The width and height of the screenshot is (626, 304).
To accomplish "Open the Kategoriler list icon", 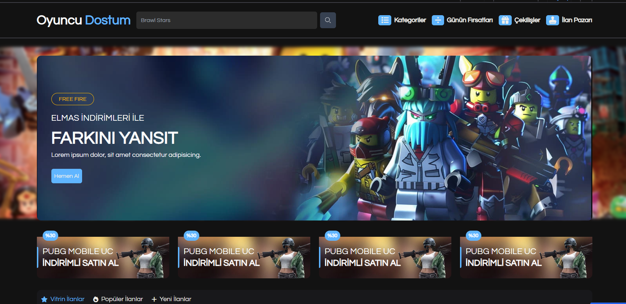I will pyautogui.click(x=385, y=20).
